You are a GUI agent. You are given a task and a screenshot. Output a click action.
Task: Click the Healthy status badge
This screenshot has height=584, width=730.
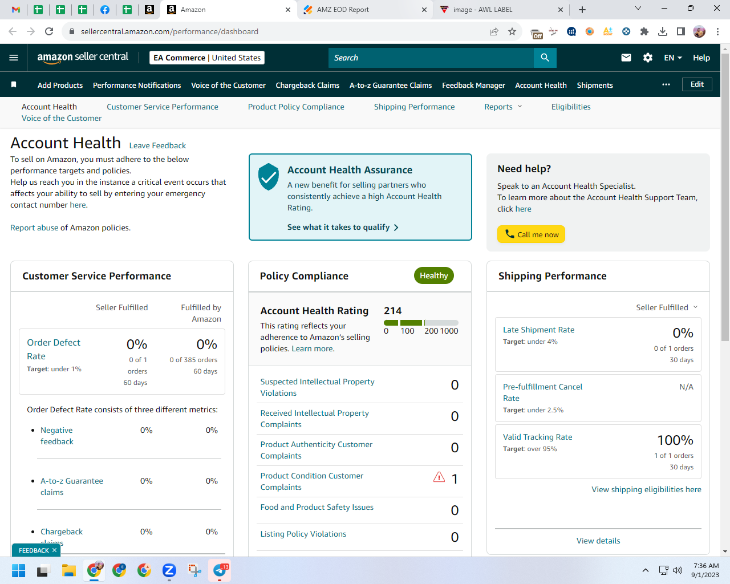(434, 275)
